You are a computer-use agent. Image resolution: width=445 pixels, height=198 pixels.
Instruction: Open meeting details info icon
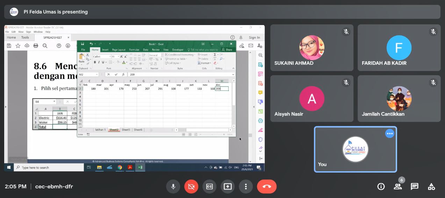[x=381, y=187]
